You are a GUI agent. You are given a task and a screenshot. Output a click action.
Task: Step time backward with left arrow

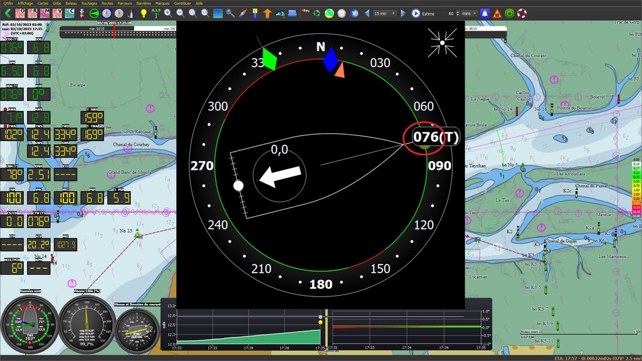click(x=366, y=13)
